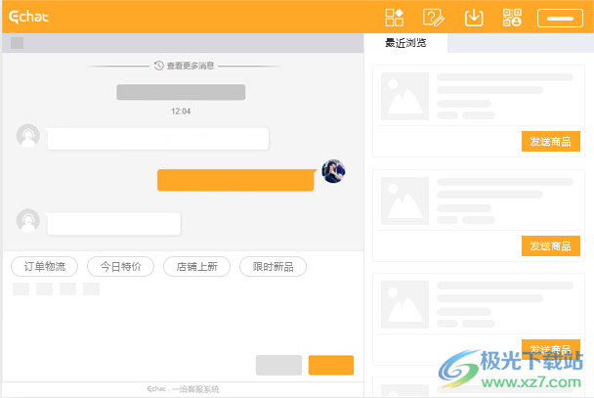Click 发送商品 on second product card

coord(550,246)
